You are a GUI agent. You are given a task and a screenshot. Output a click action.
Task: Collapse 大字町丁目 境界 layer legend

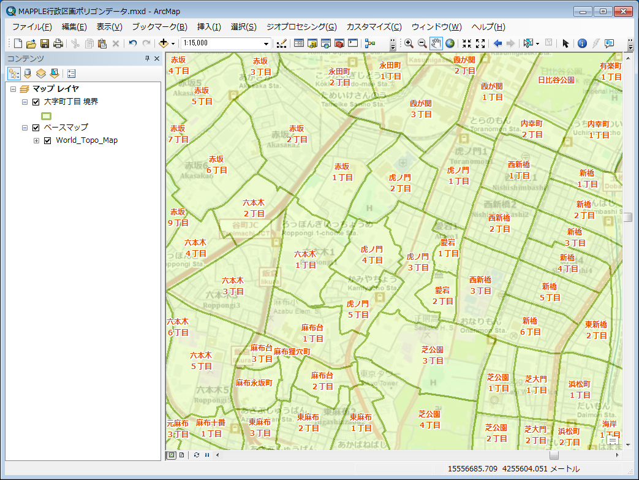coord(25,102)
